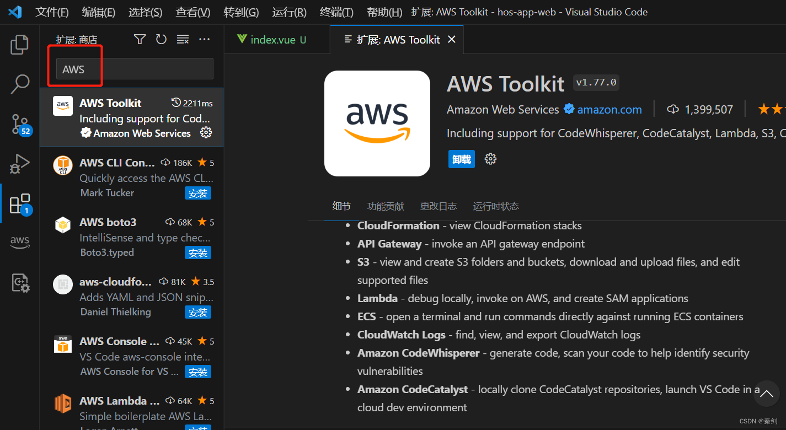
Task: Install the AWS Console extension
Action: coord(198,372)
